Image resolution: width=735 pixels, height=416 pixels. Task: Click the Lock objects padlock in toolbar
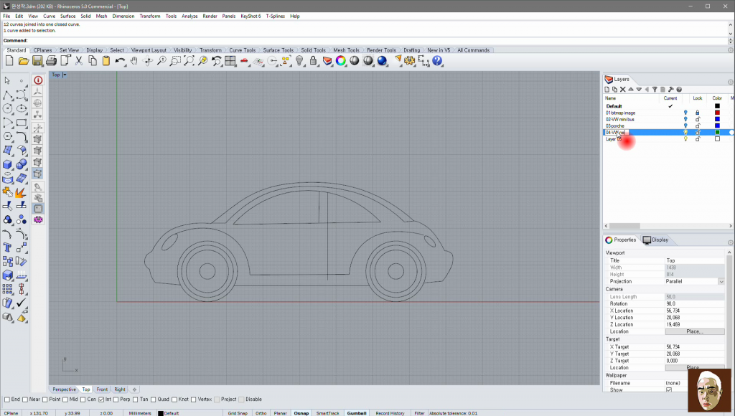[x=313, y=61]
